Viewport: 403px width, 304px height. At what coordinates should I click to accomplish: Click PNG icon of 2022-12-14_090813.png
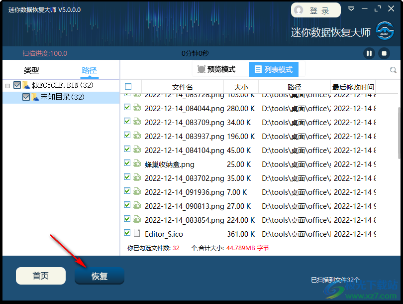(137, 205)
